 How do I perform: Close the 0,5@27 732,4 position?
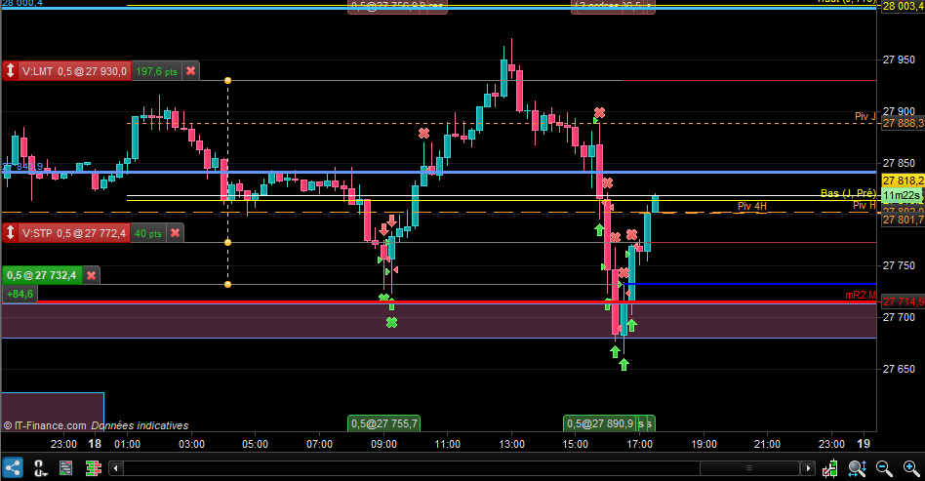(92, 275)
